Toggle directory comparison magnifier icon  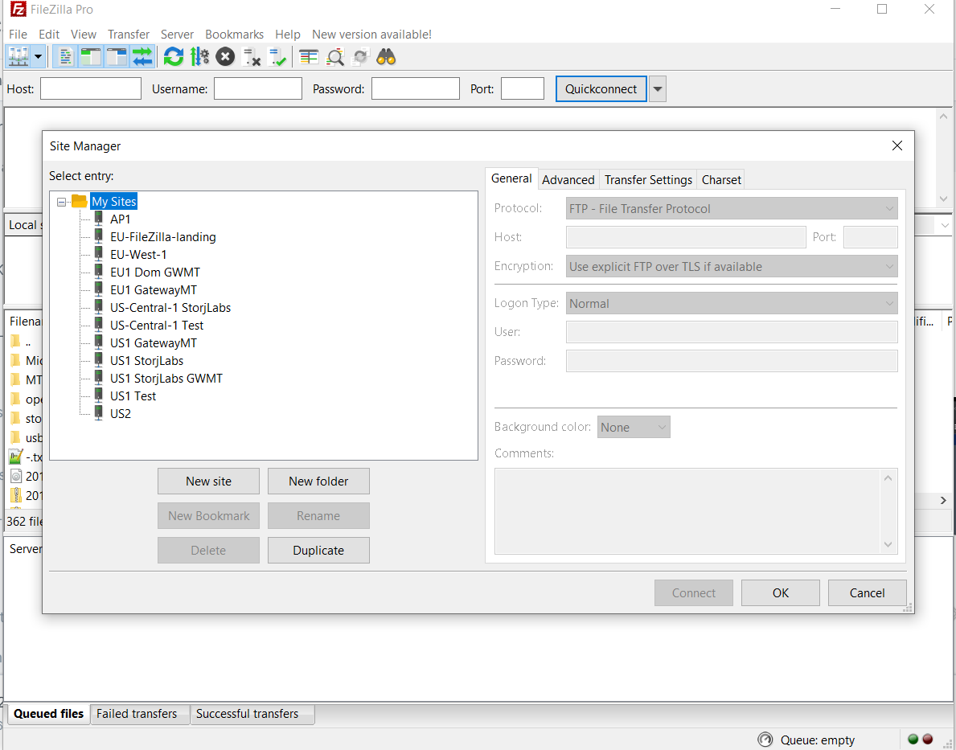[x=334, y=57]
